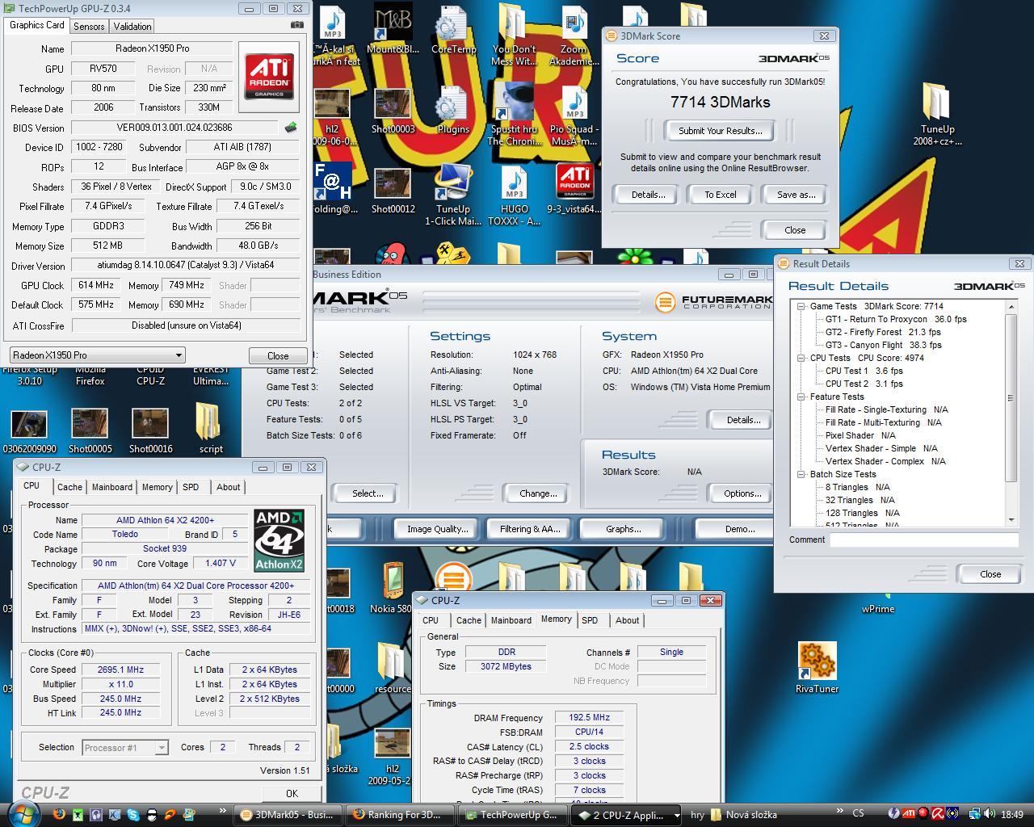Switch to Validation tab in GPU-Z
Viewport: 1034px width, 827px height.
tap(132, 27)
